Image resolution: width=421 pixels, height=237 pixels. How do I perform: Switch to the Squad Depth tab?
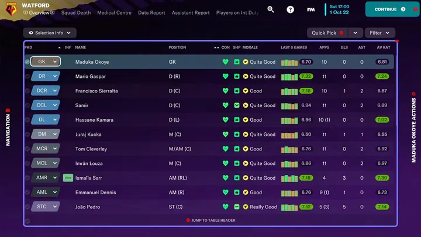(76, 12)
